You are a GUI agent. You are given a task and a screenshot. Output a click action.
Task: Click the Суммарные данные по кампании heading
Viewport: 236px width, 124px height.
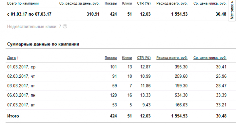pyautogui.click(x=43, y=44)
